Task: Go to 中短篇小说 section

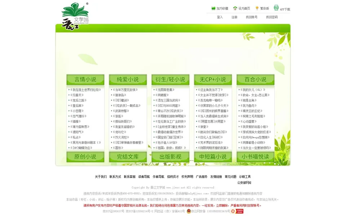Action: click(x=213, y=157)
